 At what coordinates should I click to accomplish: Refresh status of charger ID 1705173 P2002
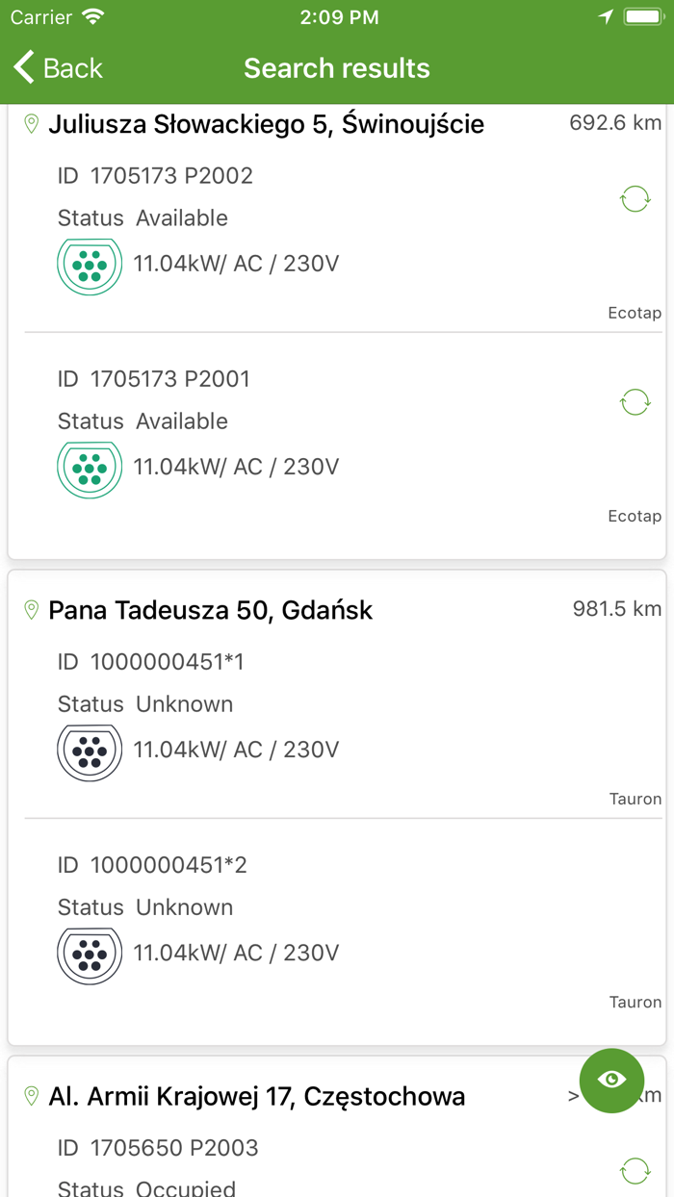point(635,198)
